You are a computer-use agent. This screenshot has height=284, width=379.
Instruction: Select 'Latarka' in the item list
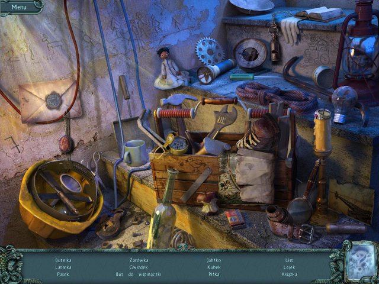click(x=63, y=267)
